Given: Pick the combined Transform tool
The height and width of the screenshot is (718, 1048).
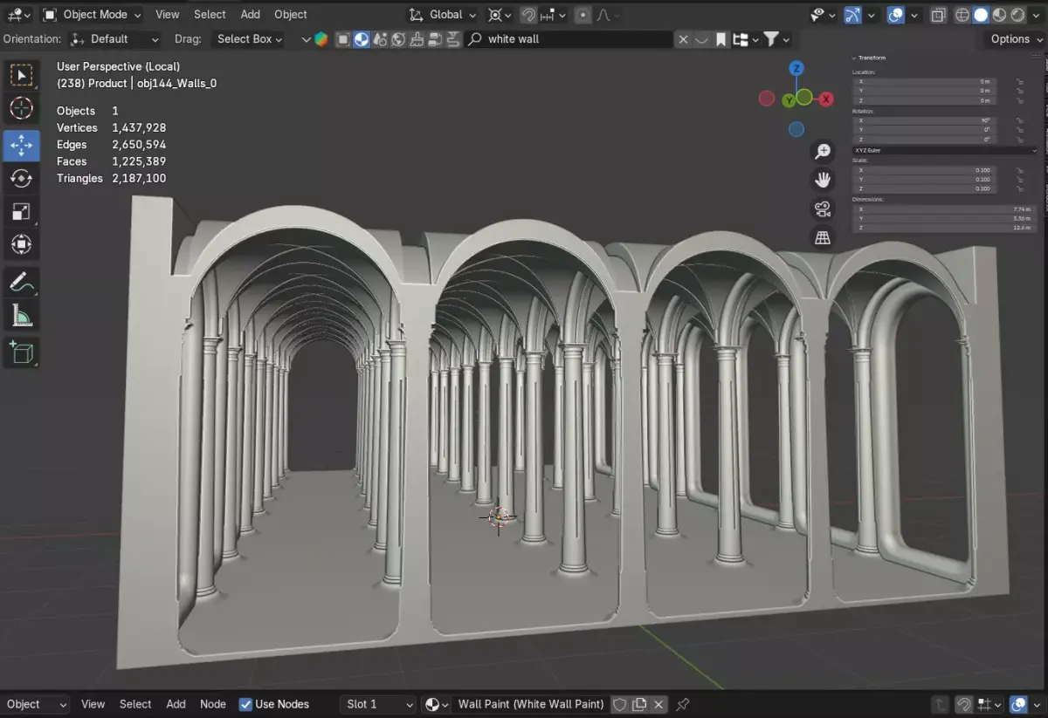Looking at the screenshot, I should [21, 245].
